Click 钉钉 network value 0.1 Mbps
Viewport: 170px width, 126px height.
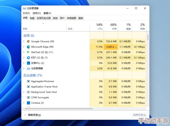[139, 58]
